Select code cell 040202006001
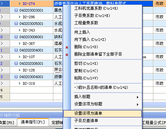This screenshot has height=129, width=166. (31, 64)
